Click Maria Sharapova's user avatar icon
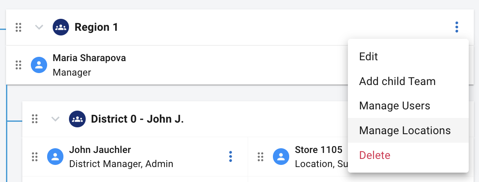The width and height of the screenshot is (479, 182). (39, 65)
